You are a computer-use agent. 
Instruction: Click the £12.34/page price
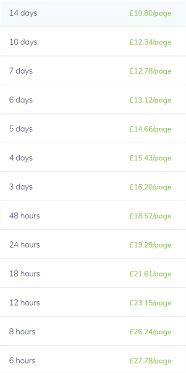tap(150, 43)
